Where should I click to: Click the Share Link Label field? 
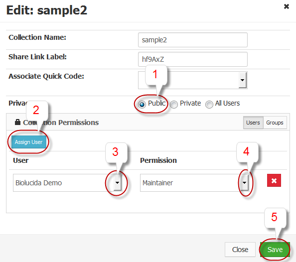click(192, 59)
